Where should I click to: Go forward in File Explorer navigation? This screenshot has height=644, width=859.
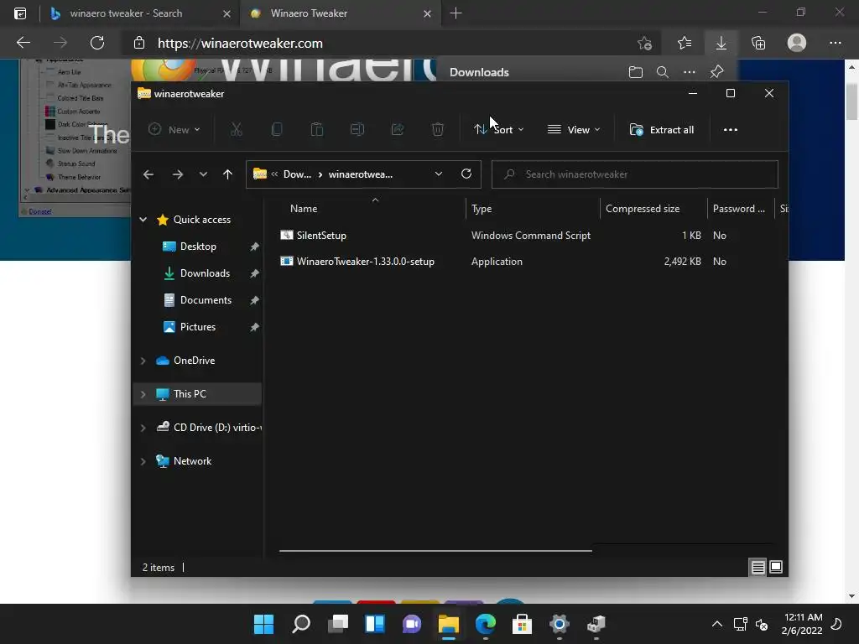click(x=178, y=174)
